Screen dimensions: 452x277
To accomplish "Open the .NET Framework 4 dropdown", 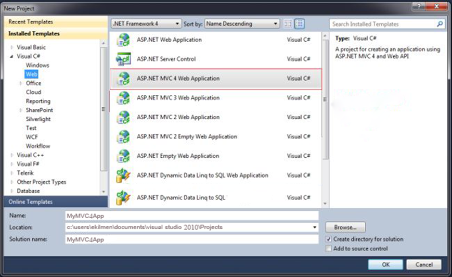I will pos(146,23).
